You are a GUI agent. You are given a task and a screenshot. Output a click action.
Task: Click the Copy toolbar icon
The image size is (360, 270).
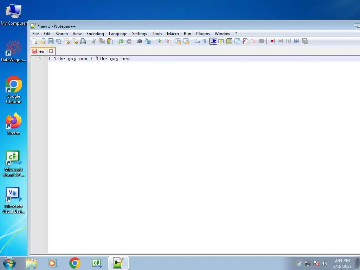102,41
